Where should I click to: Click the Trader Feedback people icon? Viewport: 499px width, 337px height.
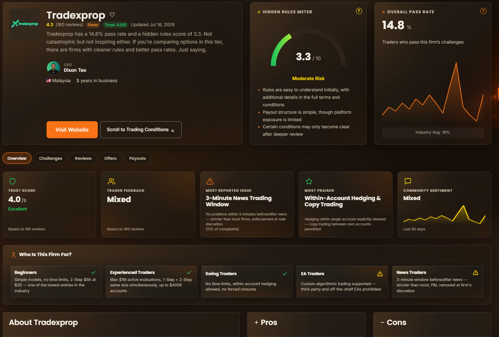click(x=111, y=181)
